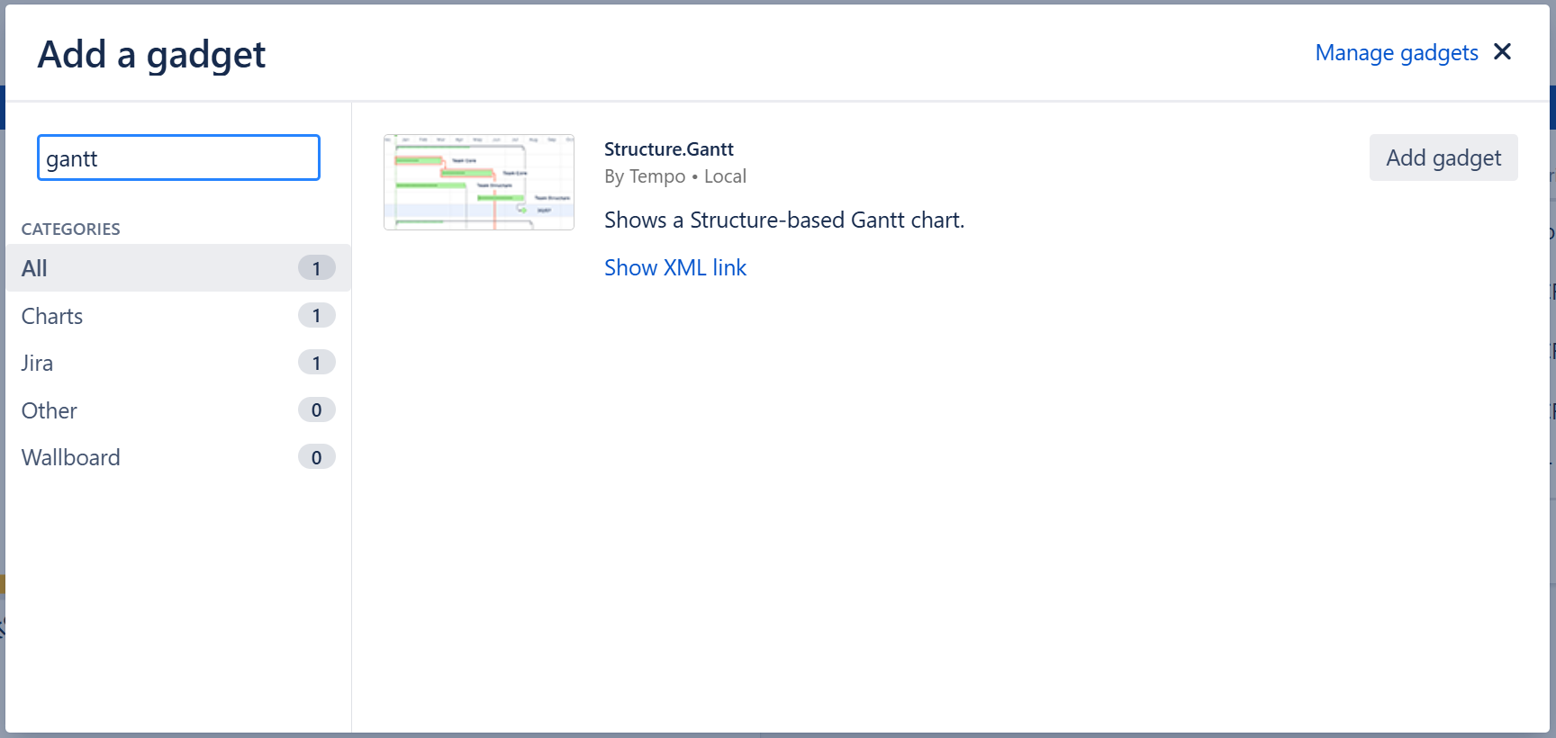Click the Show XML link
Image resolution: width=1556 pixels, height=738 pixels.
click(675, 267)
